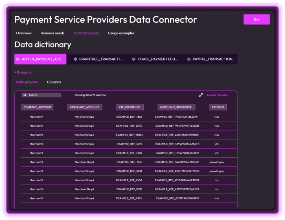
Task: Click the MERCHANT_REFERENCE column header
Action: (x=176, y=107)
